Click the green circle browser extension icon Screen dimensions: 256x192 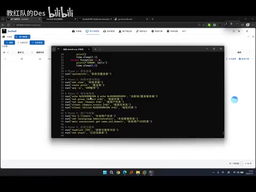214,25
